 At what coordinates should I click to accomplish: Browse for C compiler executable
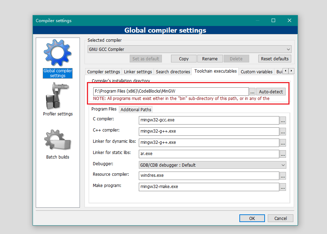pos(283,120)
